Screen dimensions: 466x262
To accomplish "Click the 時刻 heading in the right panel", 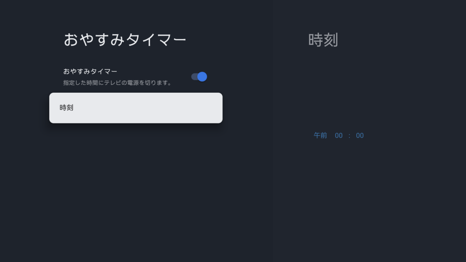I will pyautogui.click(x=323, y=40).
